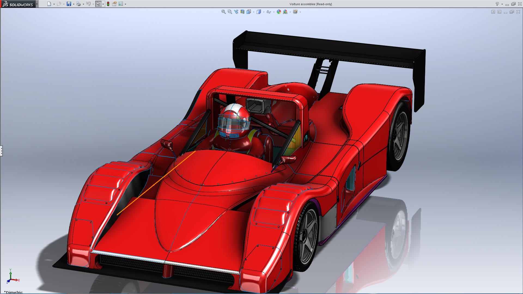This screenshot has width=523, height=294.
Task: Click Zoom to Fit icon
Action: coord(223,12)
